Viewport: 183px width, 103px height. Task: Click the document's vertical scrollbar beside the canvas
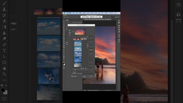click(117, 55)
